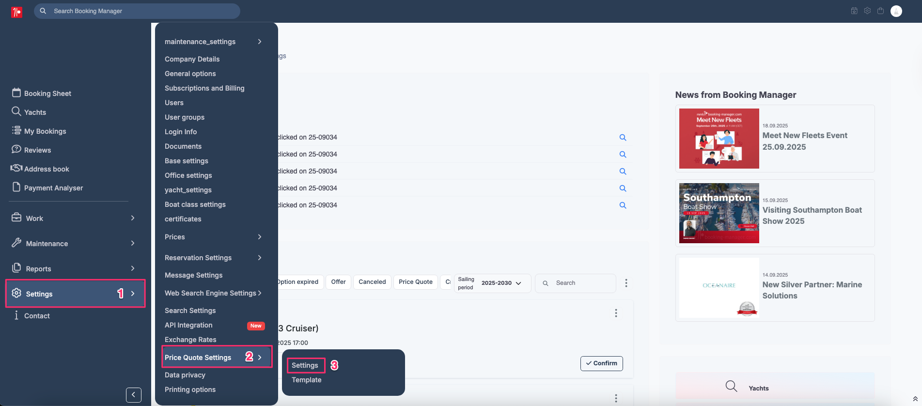Toggle the Offer status filter
The width and height of the screenshot is (922, 406).
[x=338, y=282]
